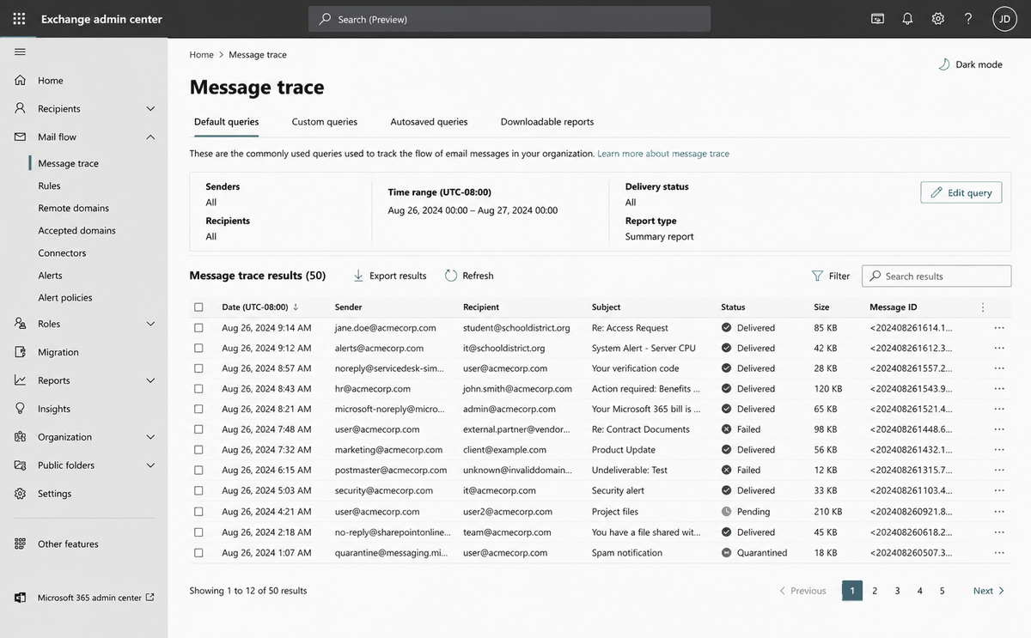Click the Home icon in sidebar
This screenshot has height=638, width=1031.
click(20, 80)
